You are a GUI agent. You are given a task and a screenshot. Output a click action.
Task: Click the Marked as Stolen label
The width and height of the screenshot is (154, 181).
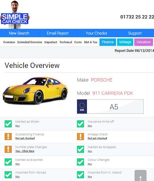click(27, 122)
